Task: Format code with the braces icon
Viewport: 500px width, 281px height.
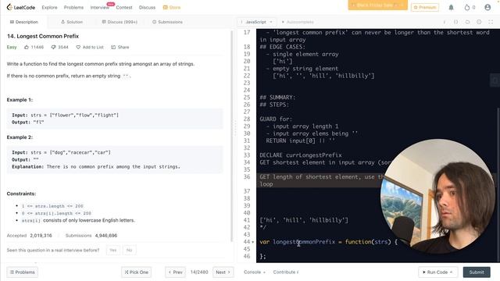Action: [455, 22]
